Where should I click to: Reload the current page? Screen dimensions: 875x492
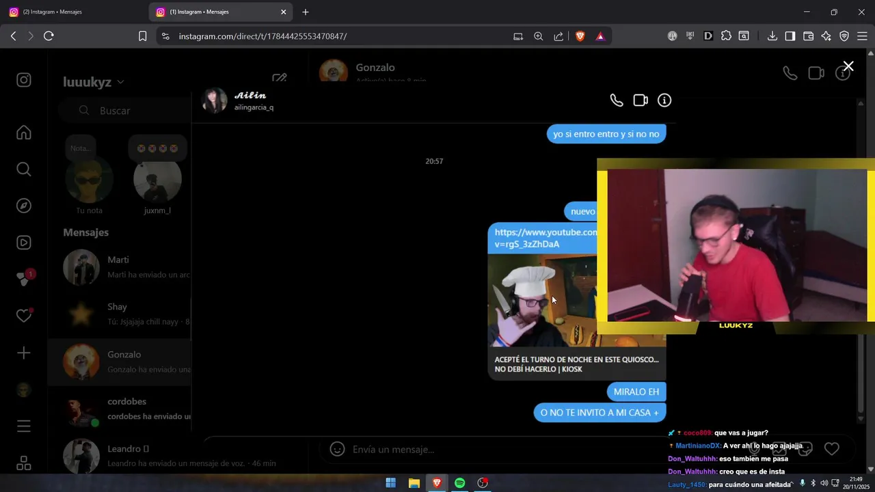pyautogui.click(x=49, y=36)
